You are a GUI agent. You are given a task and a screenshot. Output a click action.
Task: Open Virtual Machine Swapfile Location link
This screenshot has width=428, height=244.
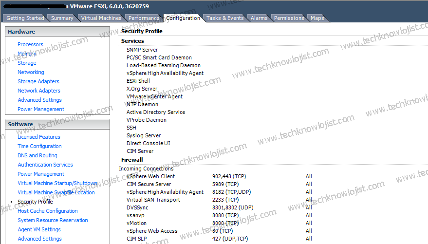(x=56, y=192)
